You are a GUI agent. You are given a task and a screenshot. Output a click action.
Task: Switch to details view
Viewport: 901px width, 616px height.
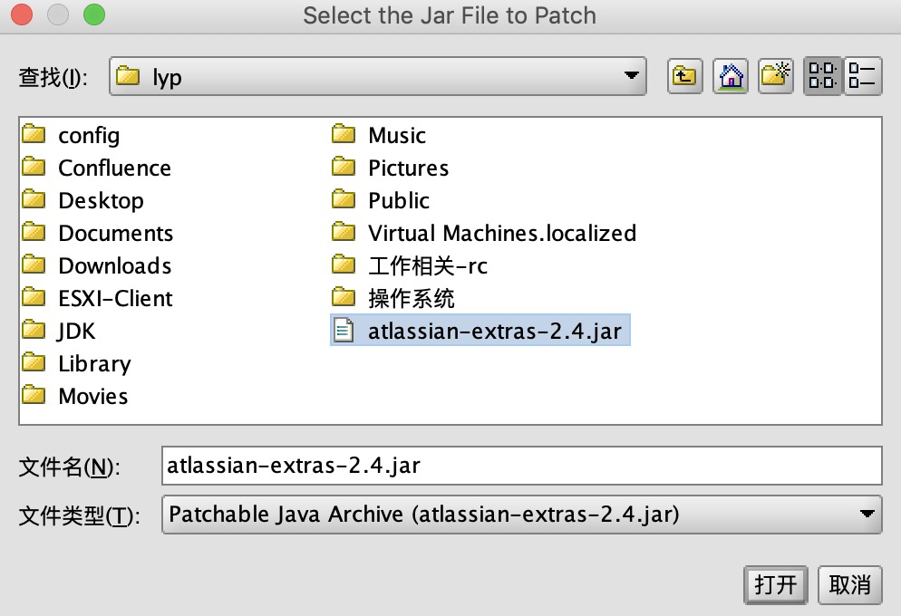click(x=863, y=76)
